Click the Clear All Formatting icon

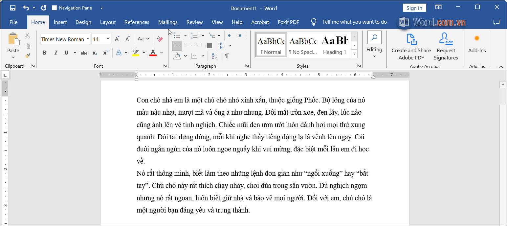coord(160,39)
